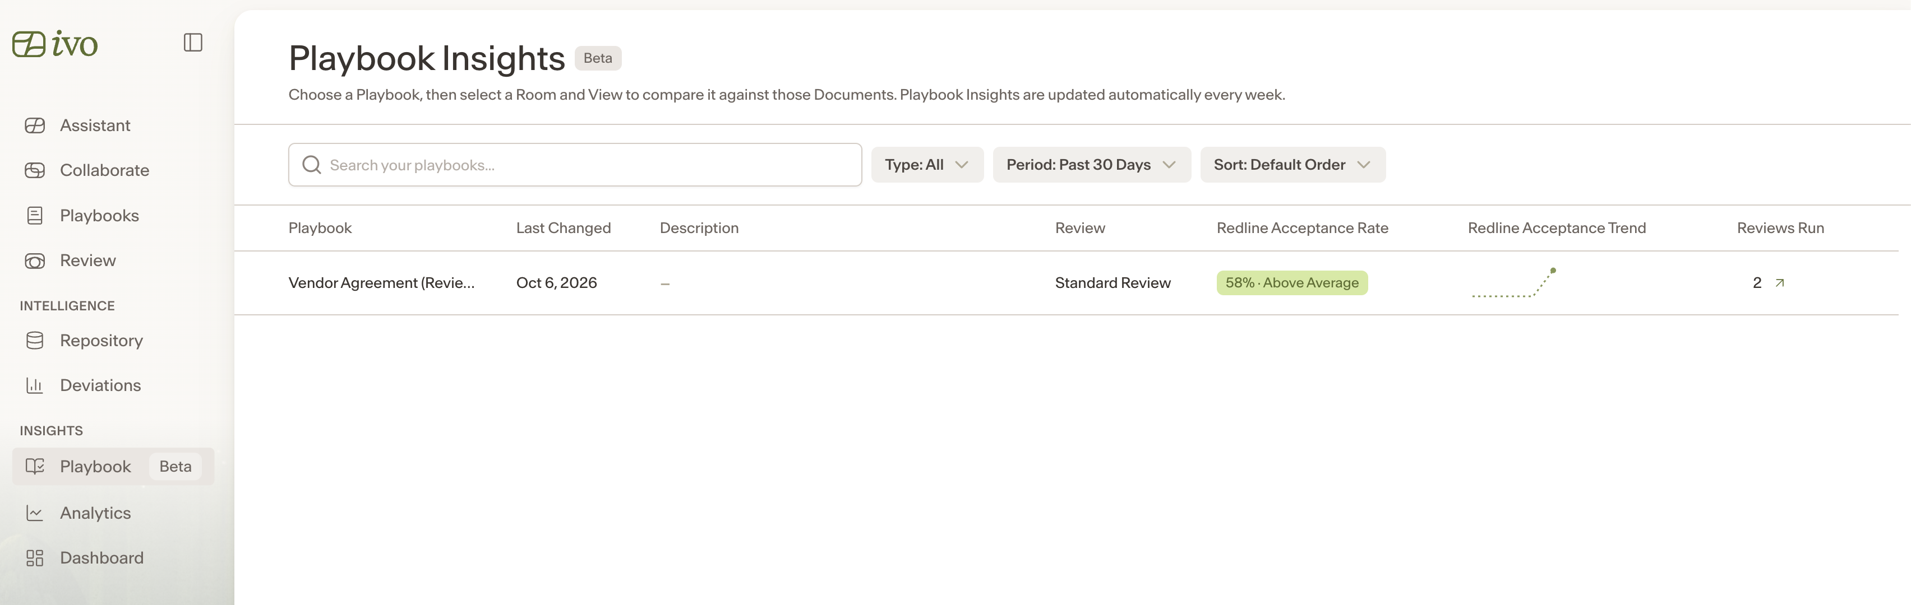Click the Assistant sidebar icon
The image size is (1911, 605).
[35, 125]
